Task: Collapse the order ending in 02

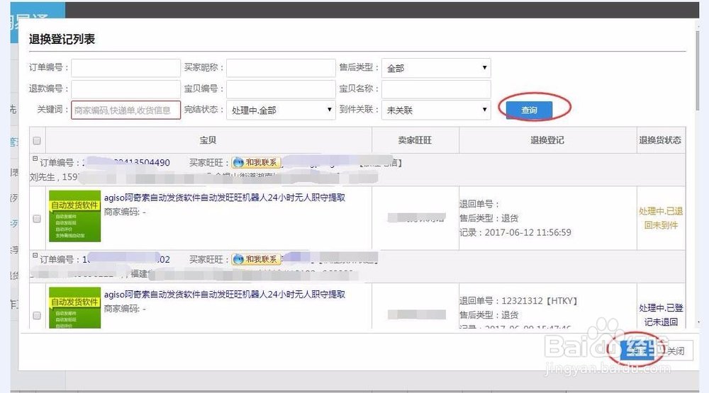Action: tap(35, 256)
